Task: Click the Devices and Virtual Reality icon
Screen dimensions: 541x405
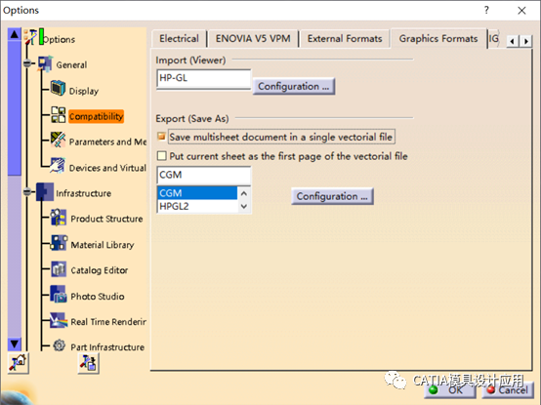Action: pos(58,166)
